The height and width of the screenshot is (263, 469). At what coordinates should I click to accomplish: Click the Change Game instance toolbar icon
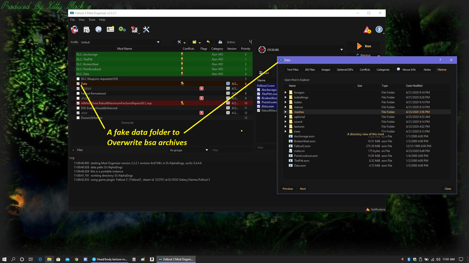(x=75, y=30)
